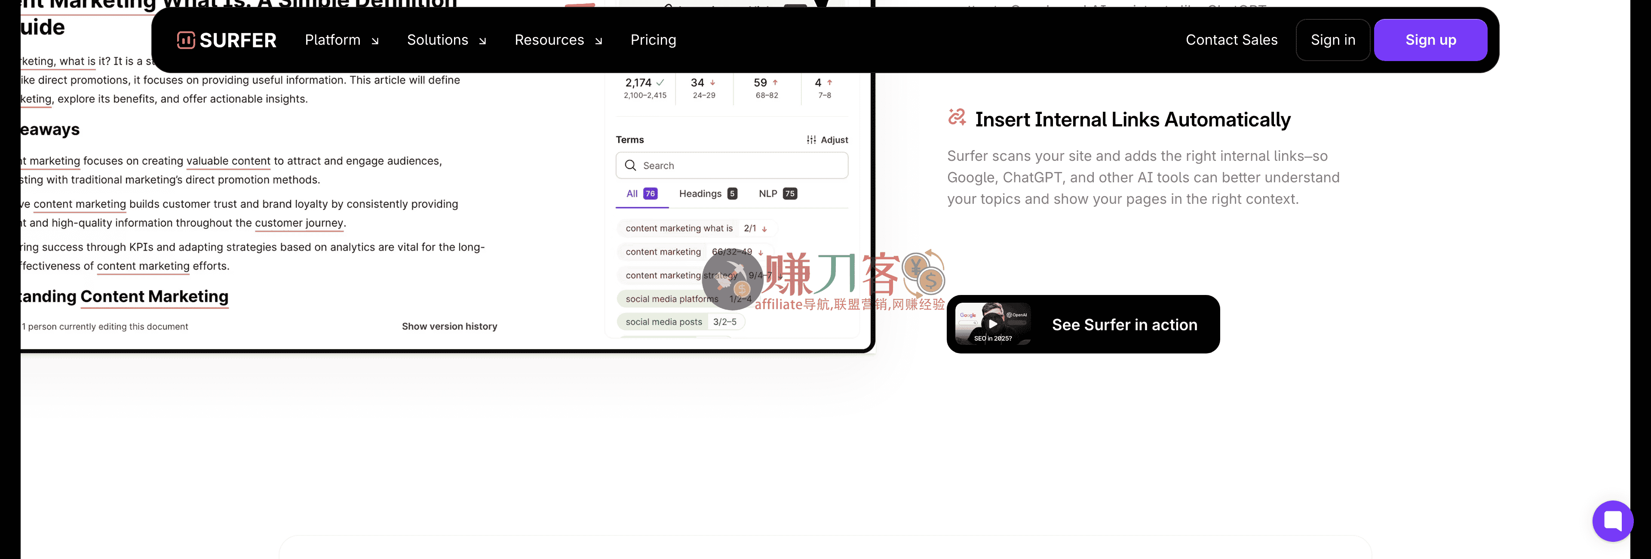Click the underlined 'customer journey' term
This screenshot has width=1651, height=559.
[x=299, y=223]
